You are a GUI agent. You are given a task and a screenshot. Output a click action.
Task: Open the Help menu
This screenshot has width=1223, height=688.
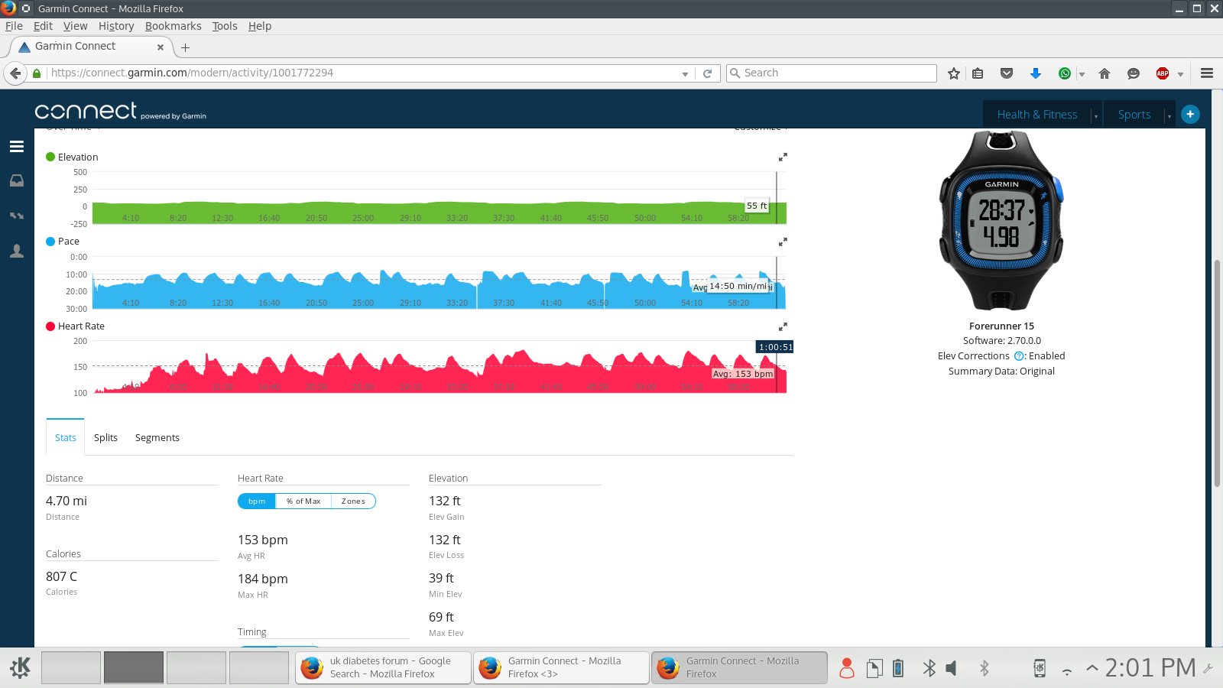coord(260,26)
